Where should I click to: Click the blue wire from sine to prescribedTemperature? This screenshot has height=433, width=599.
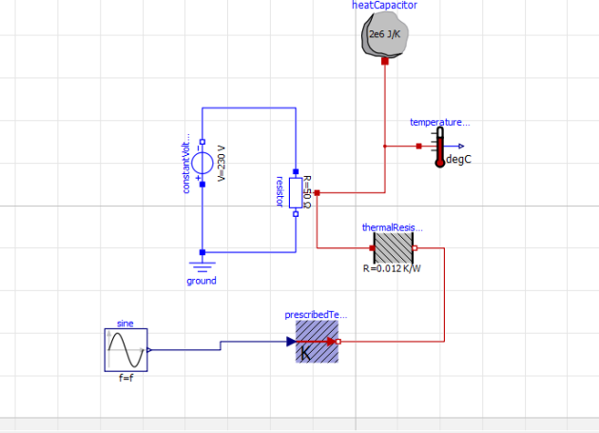(x=221, y=345)
